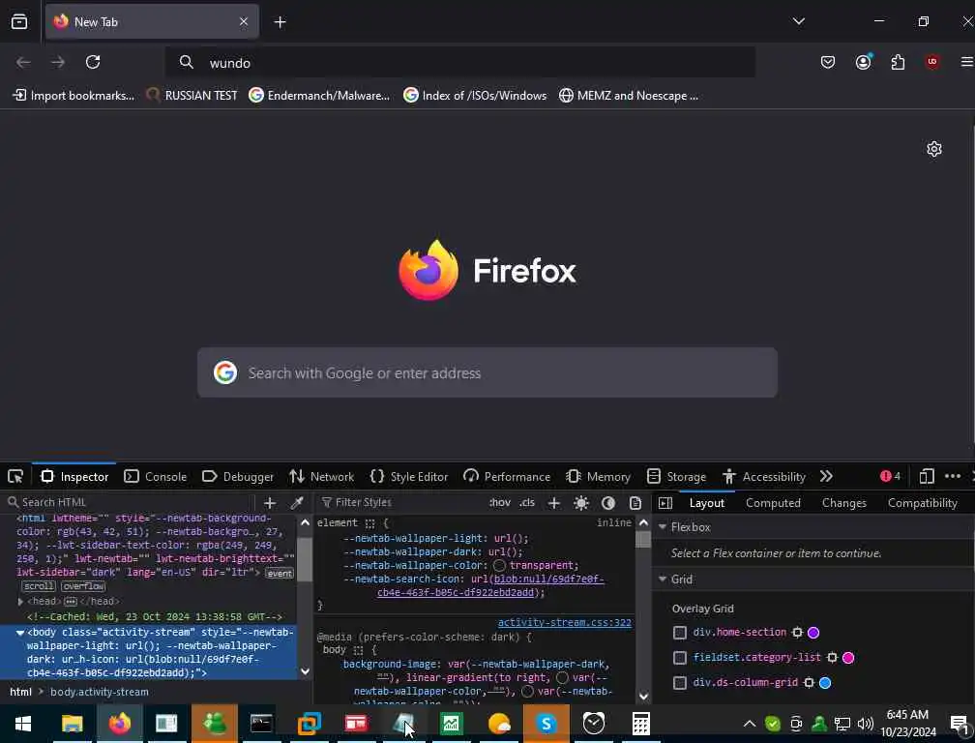Image resolution: width=975 pixels, height=743 pixels.
Task: Toggle print media simulation icon
Action: [635, 503]
